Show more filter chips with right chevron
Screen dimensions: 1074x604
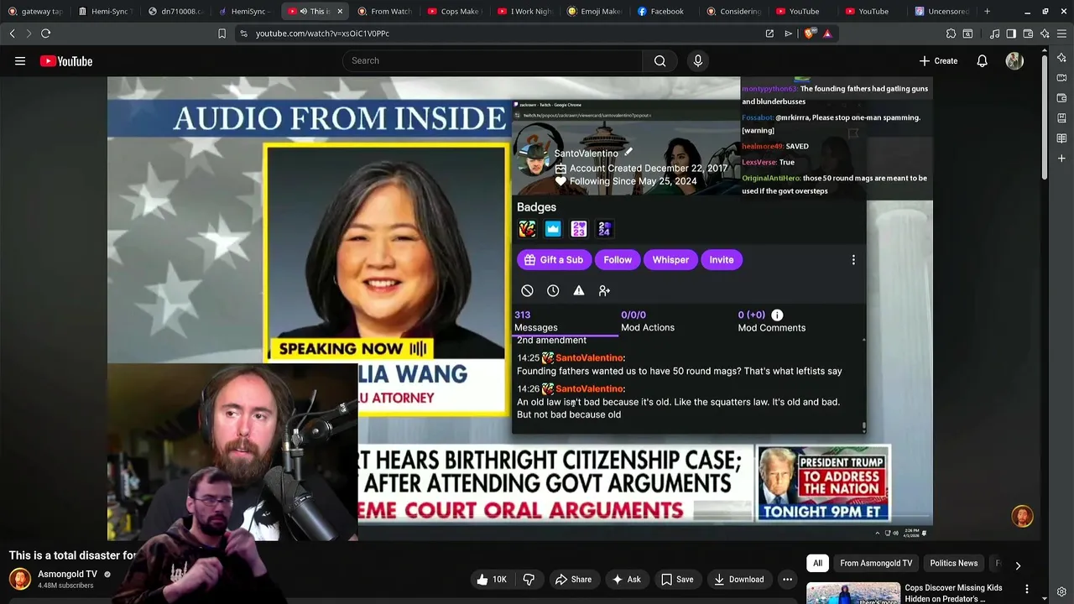click(1018, 565)
